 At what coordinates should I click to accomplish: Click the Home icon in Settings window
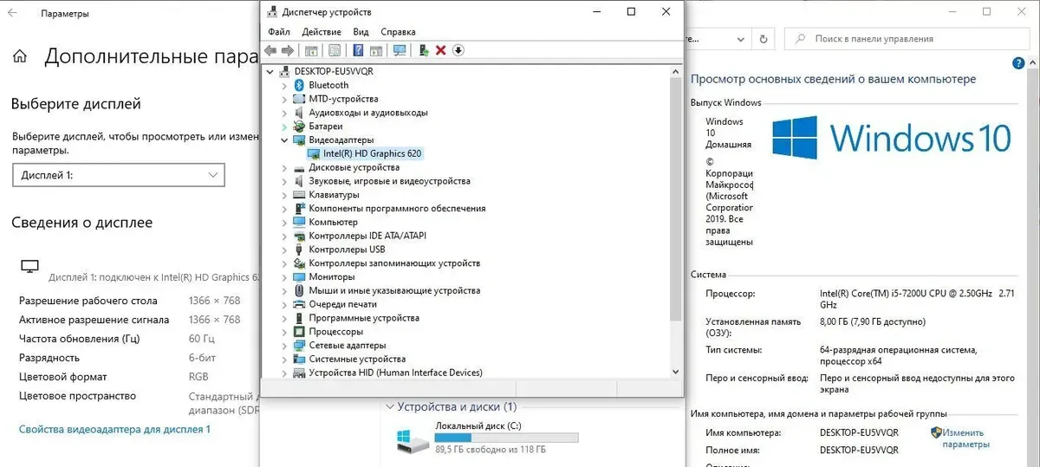click(x=20, y=56)
